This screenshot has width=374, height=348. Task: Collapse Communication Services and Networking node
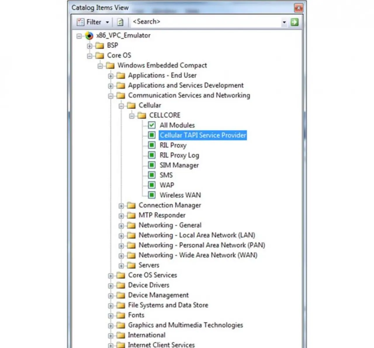[111, 96]
